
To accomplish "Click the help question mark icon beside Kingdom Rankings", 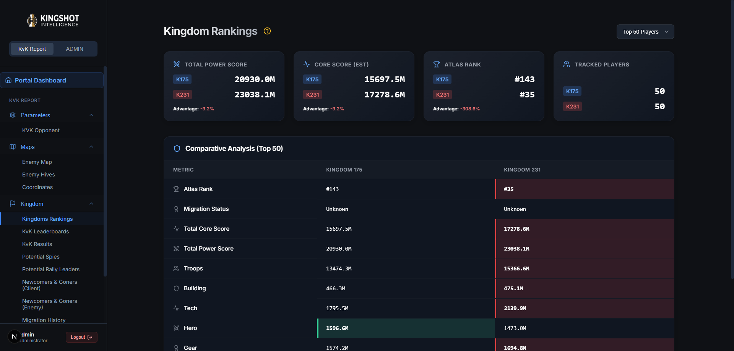I will tap(267, 31).
